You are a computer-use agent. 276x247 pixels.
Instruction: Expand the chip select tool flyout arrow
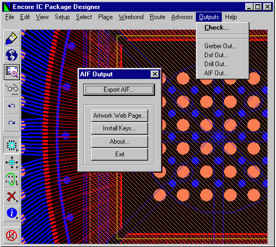[x=17, y=151]
